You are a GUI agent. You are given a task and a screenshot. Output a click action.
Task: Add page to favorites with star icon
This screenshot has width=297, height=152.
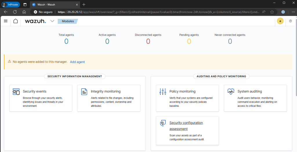point(272,12)
